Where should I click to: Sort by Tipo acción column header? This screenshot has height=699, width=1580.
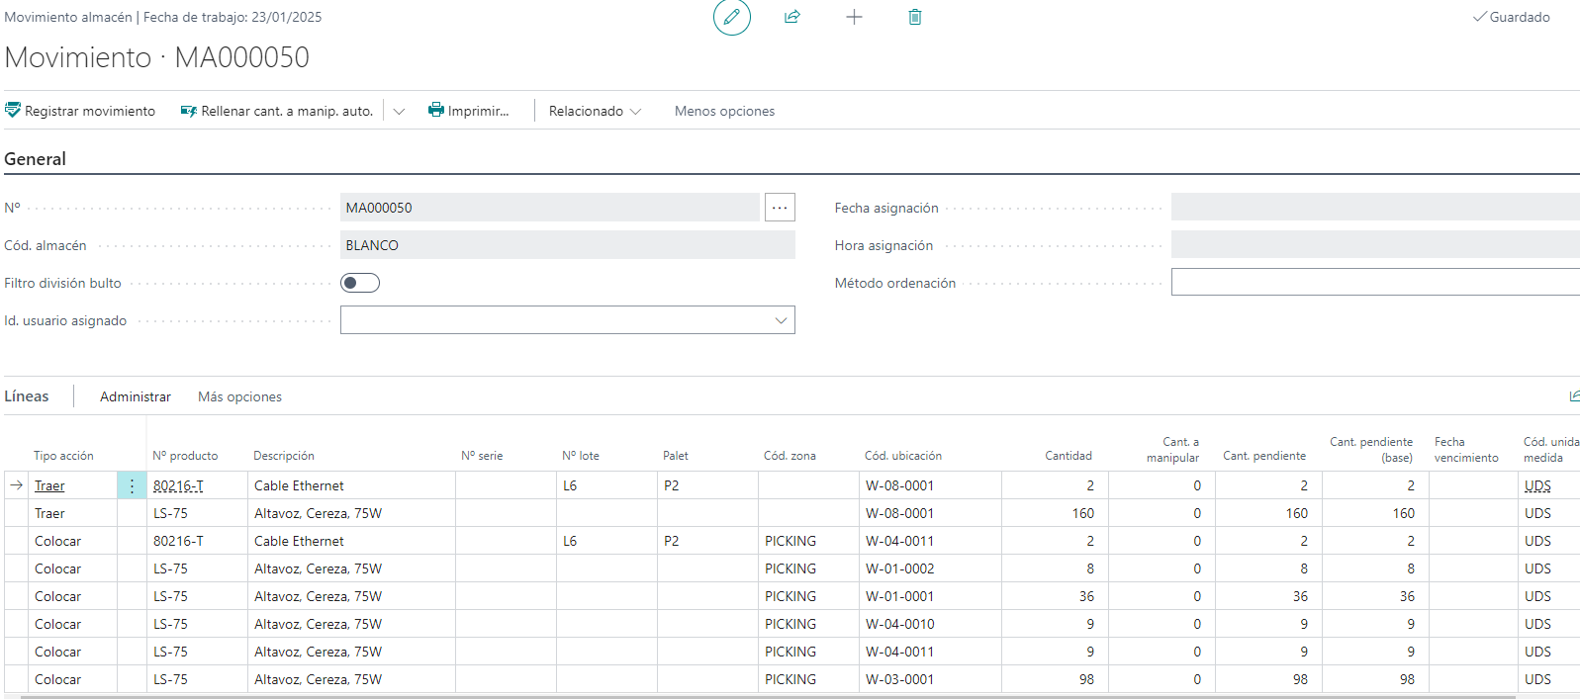pos(63,456)
